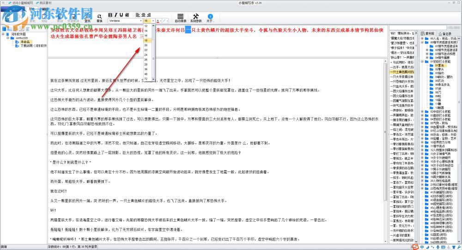Click the strikethrough format icon
The image size is (462, 250).
click(127, 15)
